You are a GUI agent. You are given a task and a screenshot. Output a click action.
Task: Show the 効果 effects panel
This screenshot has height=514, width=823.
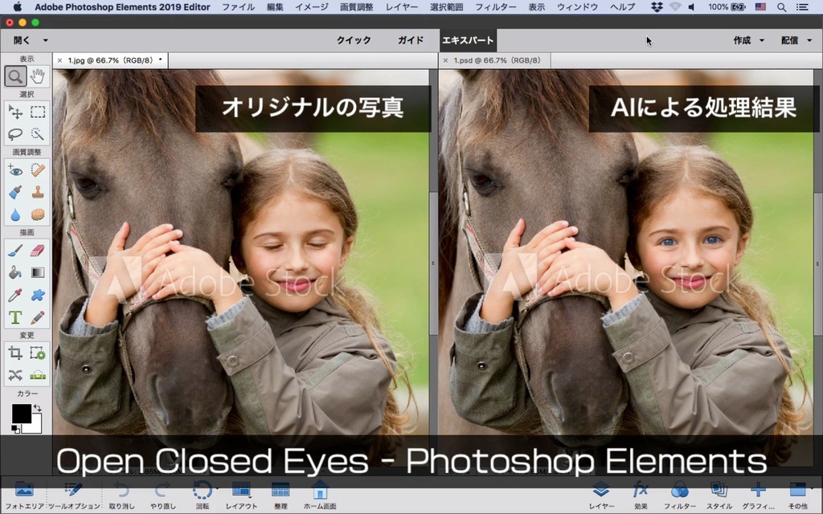(x=641, y=496)
